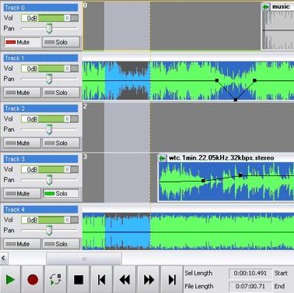Image resolution: width=294 pixels, height=293 pixels.
Task: Click first envelope point on wtc clip
Action: (203, 181)
